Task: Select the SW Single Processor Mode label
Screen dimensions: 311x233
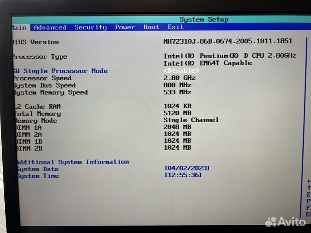Action: click(60, 71)
